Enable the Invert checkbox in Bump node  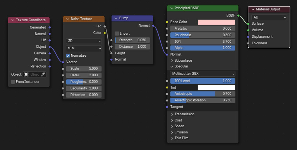117,34
